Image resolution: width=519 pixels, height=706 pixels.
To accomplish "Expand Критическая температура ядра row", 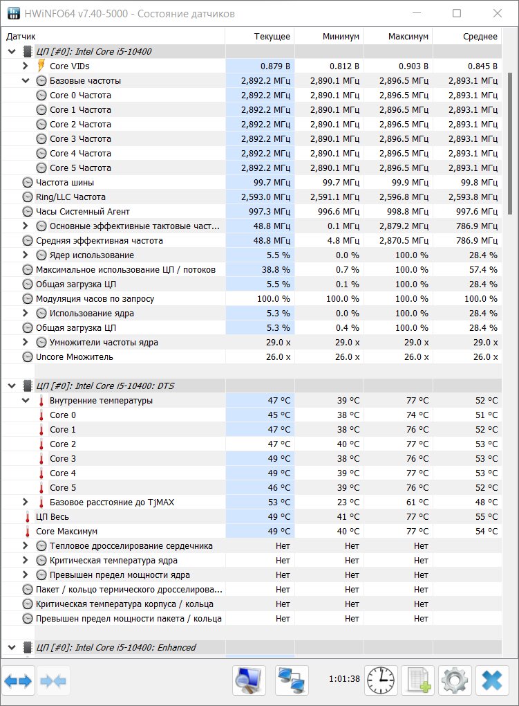I will pyautogui.click(x=25, y=560).
